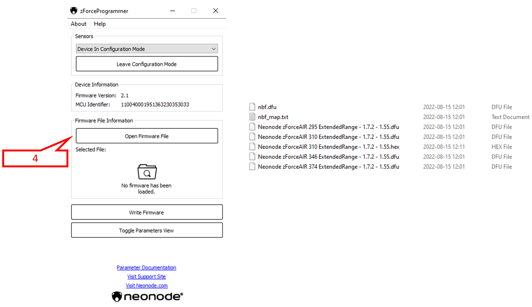Image resolution: width=532 pixels, height=307 pixels.
Task: Select the zForceAIR 374 ExtendedRange dfu file icon
Action: pyautogui.click(x=252, y=166)
